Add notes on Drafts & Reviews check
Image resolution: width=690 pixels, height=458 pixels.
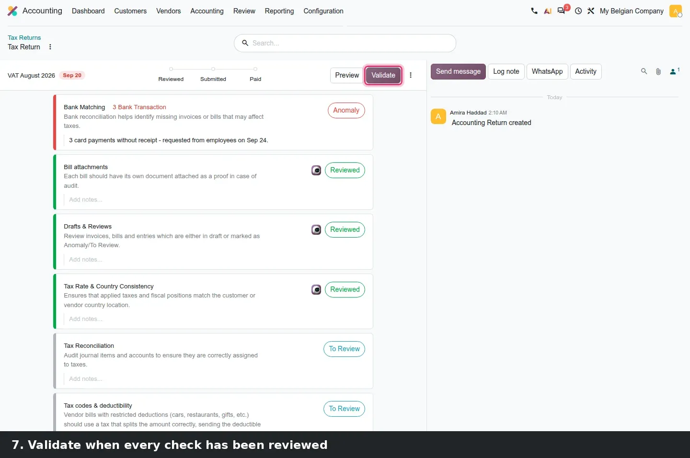85,260
